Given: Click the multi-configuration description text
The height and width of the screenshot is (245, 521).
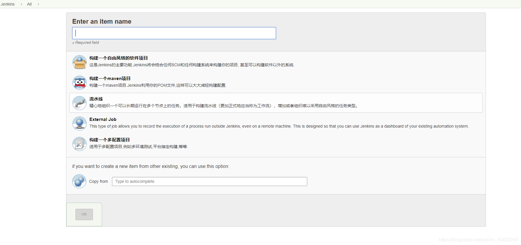Looking at the screenshot, I should [x=139, y=147].
